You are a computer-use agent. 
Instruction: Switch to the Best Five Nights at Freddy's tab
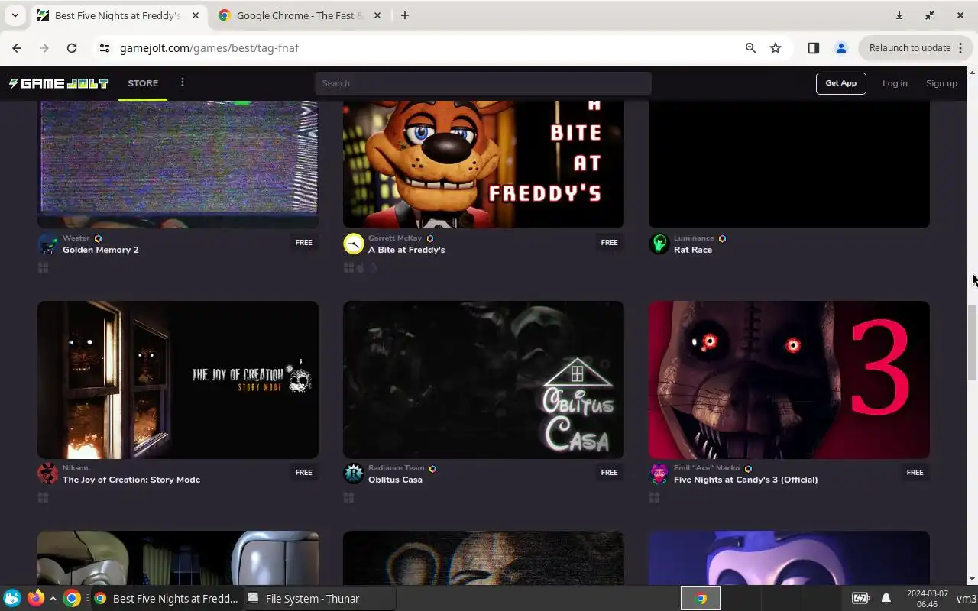point(118,15)
